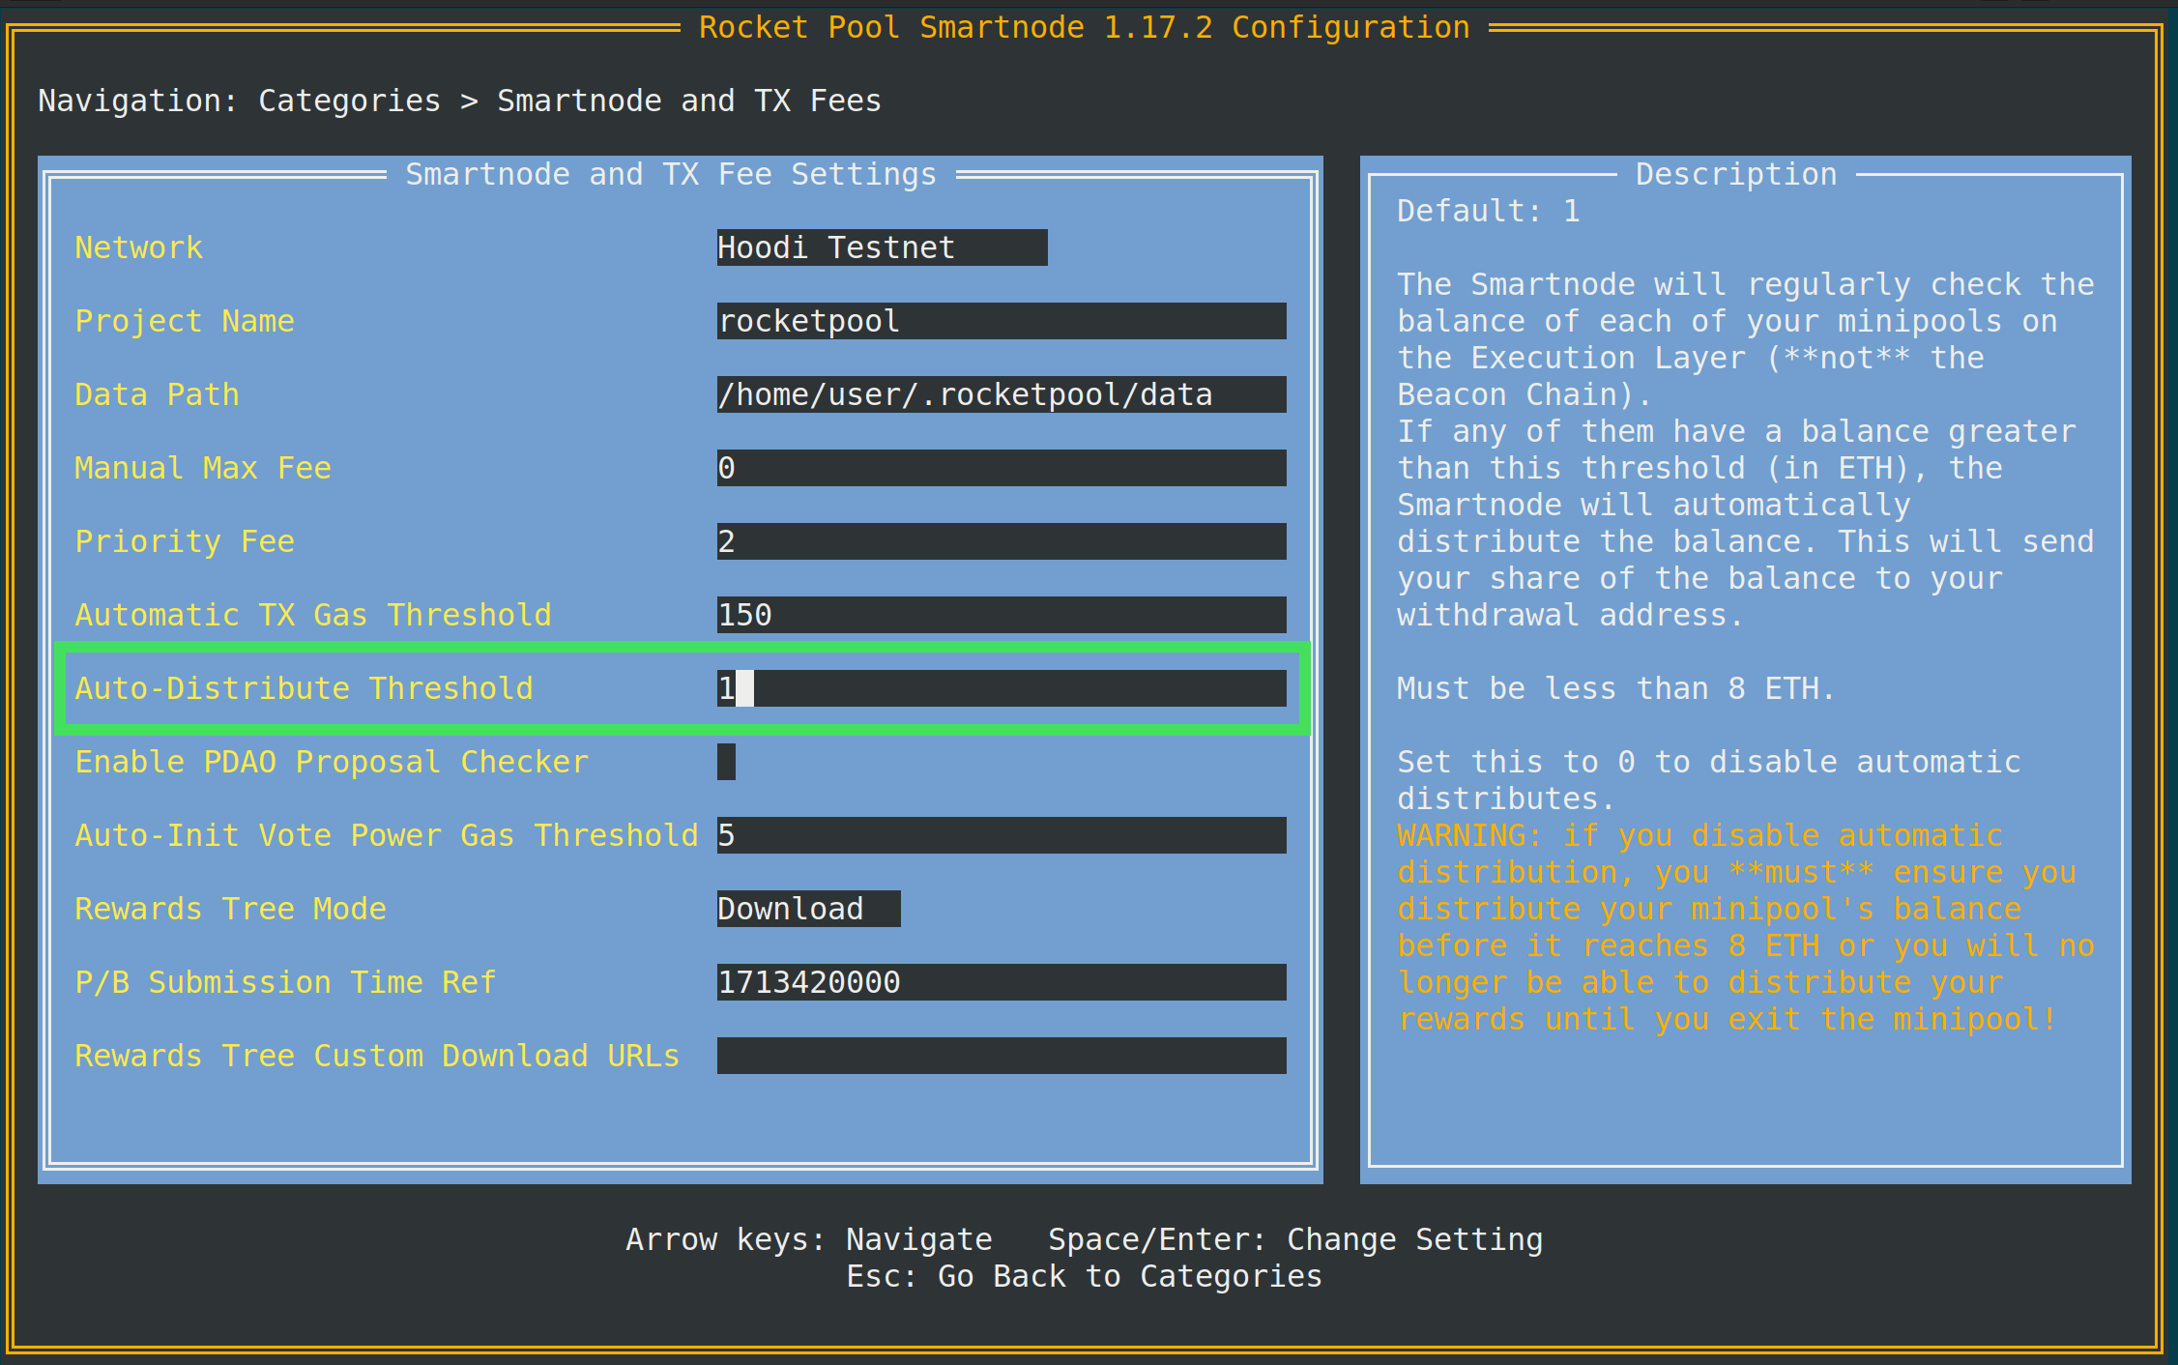Click the Priority Fee setting label

(x=185, y=541)
